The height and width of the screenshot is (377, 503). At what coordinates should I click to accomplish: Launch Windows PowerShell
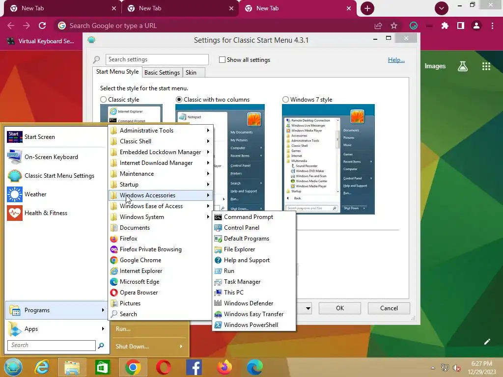(x=253, y=325)
